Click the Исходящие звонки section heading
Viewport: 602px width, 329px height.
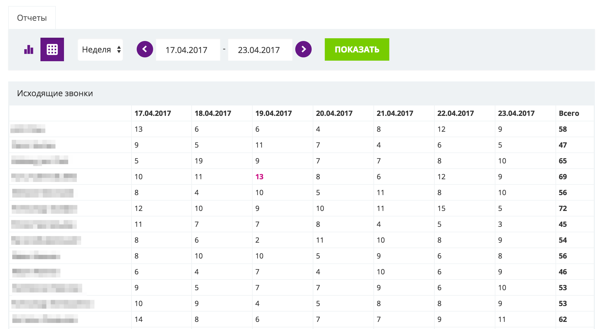pos(55,93)
